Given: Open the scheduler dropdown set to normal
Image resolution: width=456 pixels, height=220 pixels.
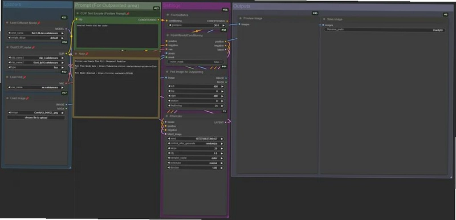Looking at the screenshot, I should pyautogui.click(x=196, y=163).
